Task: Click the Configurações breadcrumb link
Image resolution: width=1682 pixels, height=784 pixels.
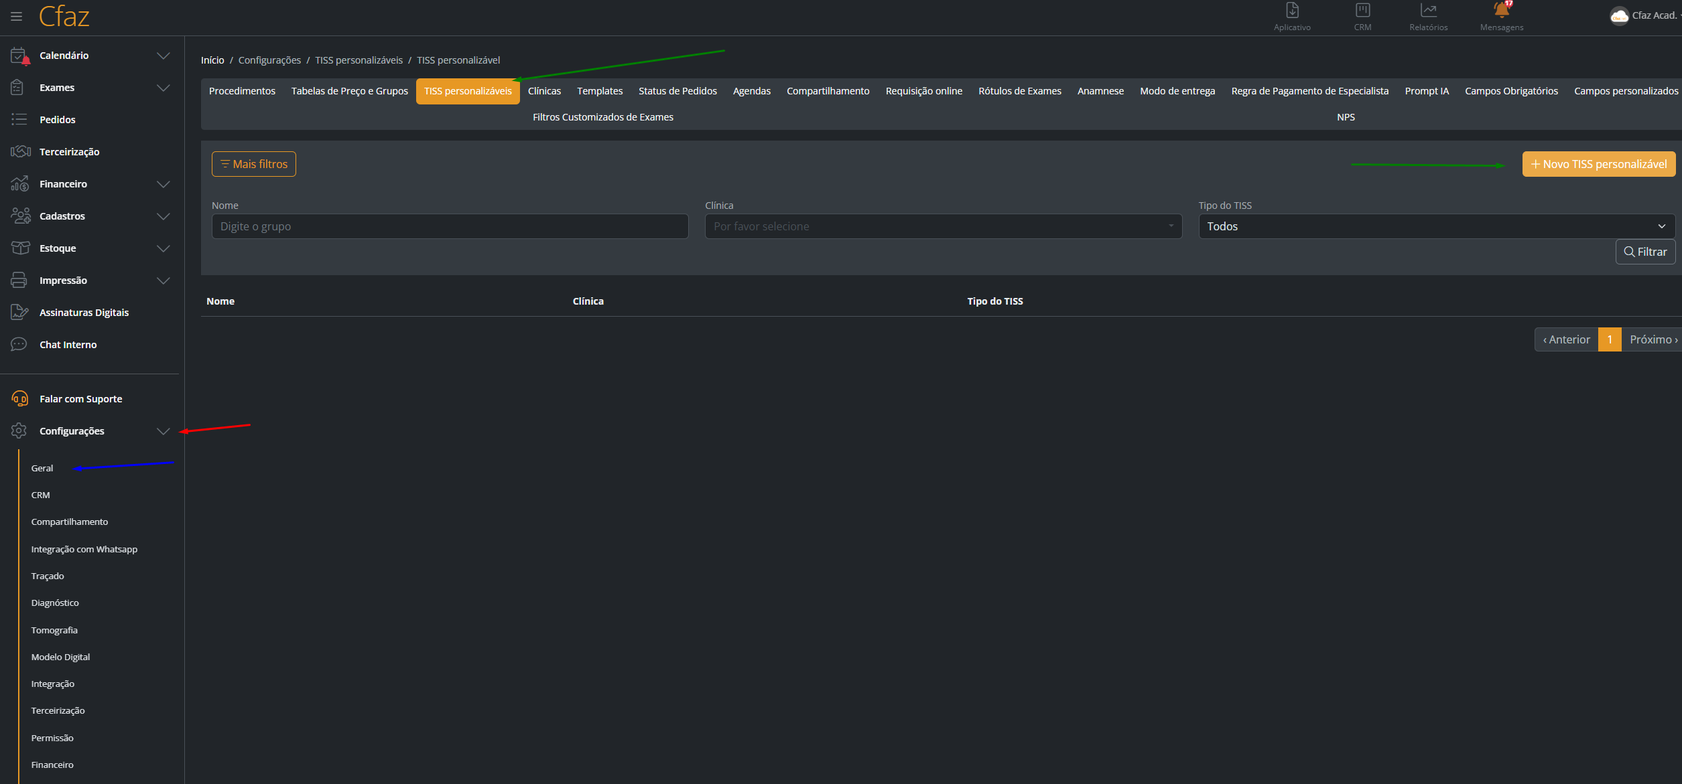Action: (x=269, y=60)
